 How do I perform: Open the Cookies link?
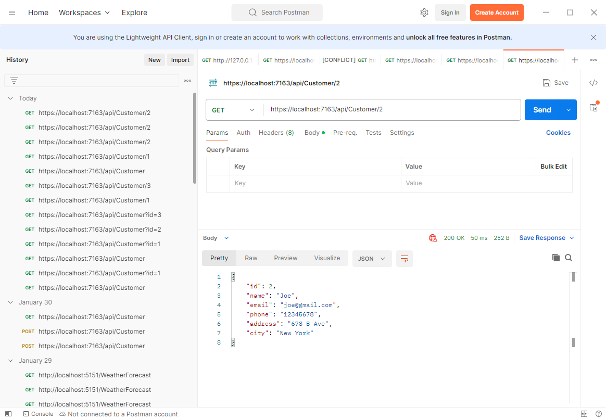point(558,133)
